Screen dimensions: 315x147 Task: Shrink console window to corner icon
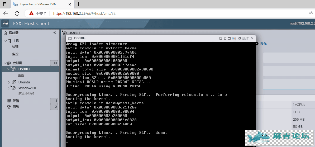pos(221,39)
